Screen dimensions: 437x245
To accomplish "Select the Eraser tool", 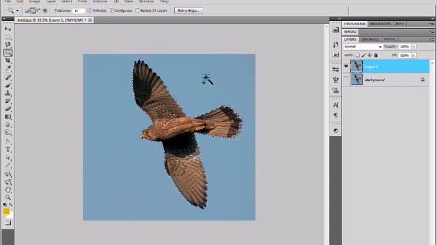I will [x=8, y=109].
